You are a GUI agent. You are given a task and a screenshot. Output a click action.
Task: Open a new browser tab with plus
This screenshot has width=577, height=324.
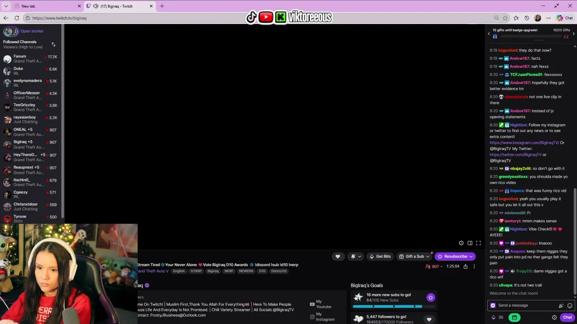click(162, 6)
